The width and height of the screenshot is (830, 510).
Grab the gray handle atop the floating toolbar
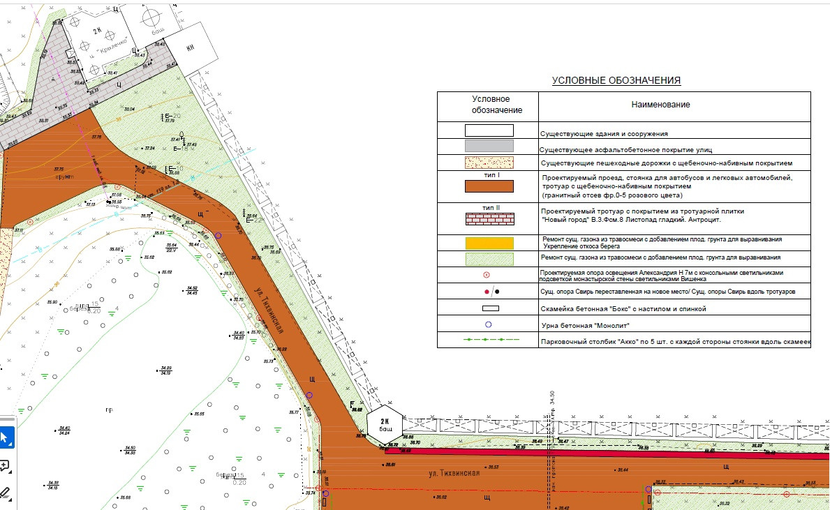[x=8, y=419]
